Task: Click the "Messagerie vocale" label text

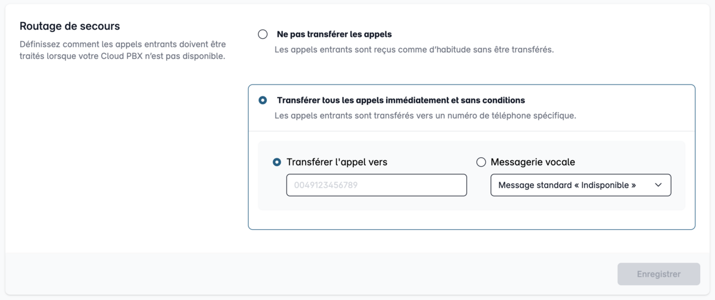Action: tap(533, 162)
